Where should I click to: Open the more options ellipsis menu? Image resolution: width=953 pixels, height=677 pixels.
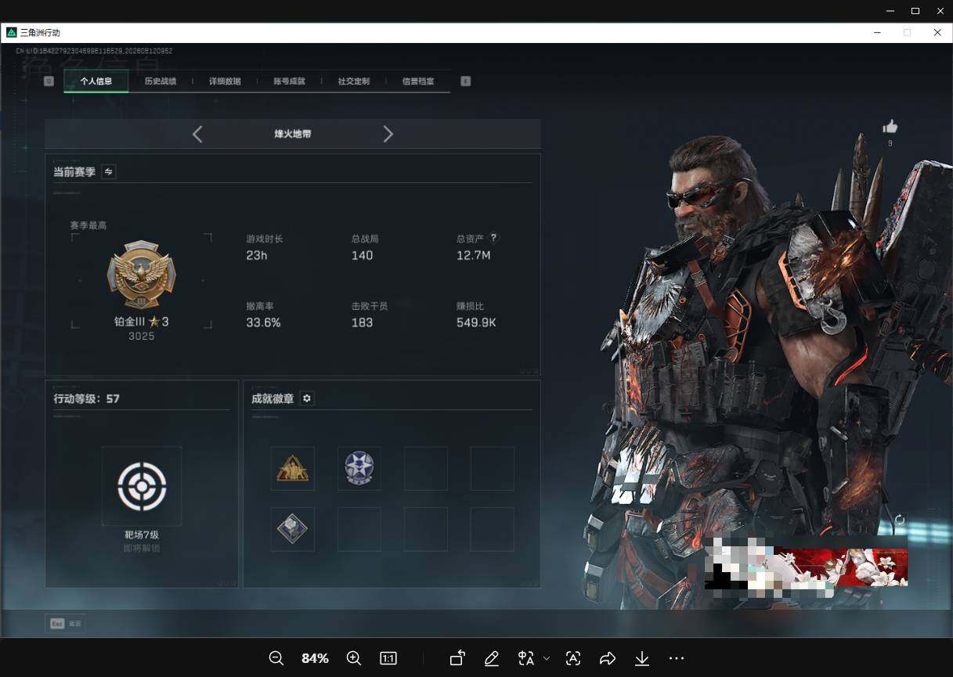click(677, 658)
